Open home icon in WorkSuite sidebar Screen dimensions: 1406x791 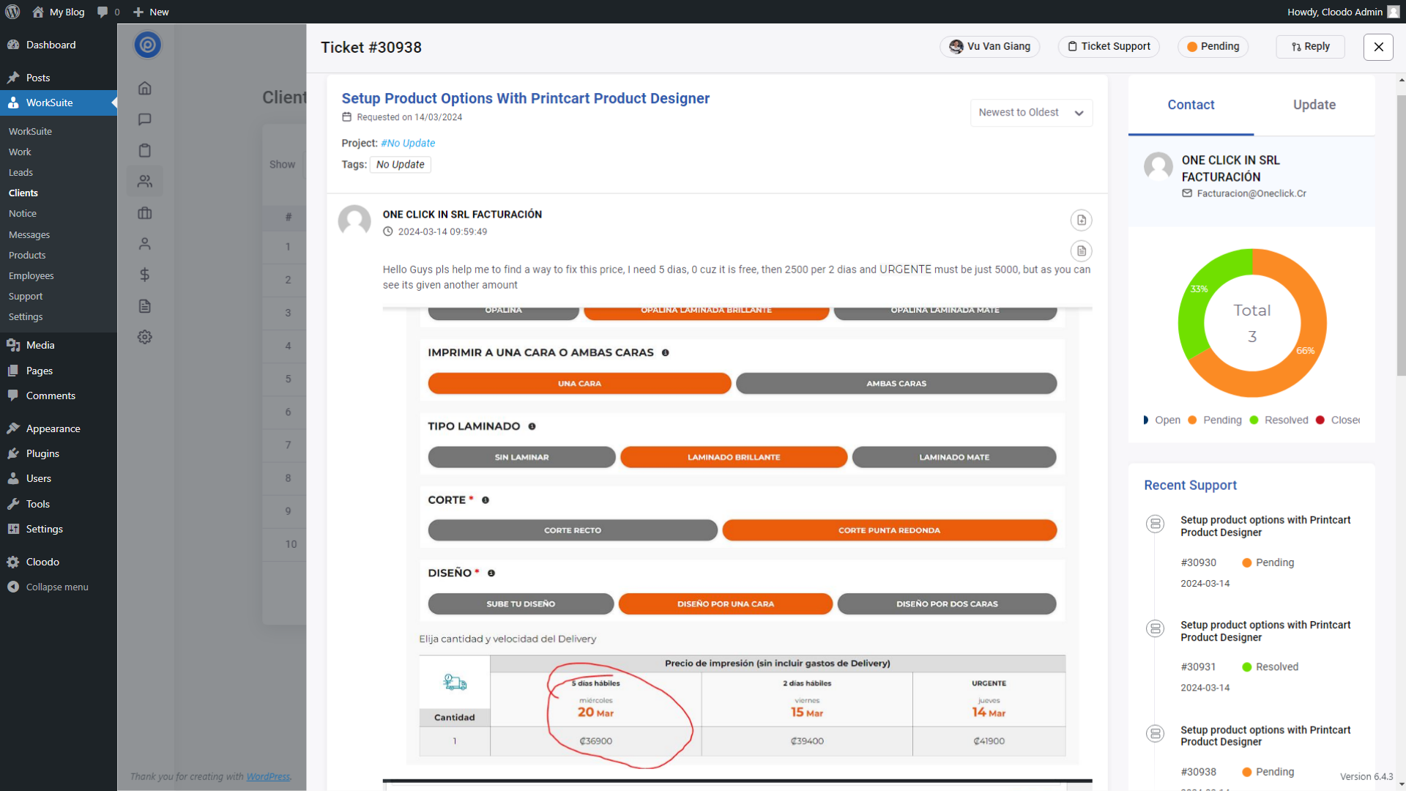(145, 88)
